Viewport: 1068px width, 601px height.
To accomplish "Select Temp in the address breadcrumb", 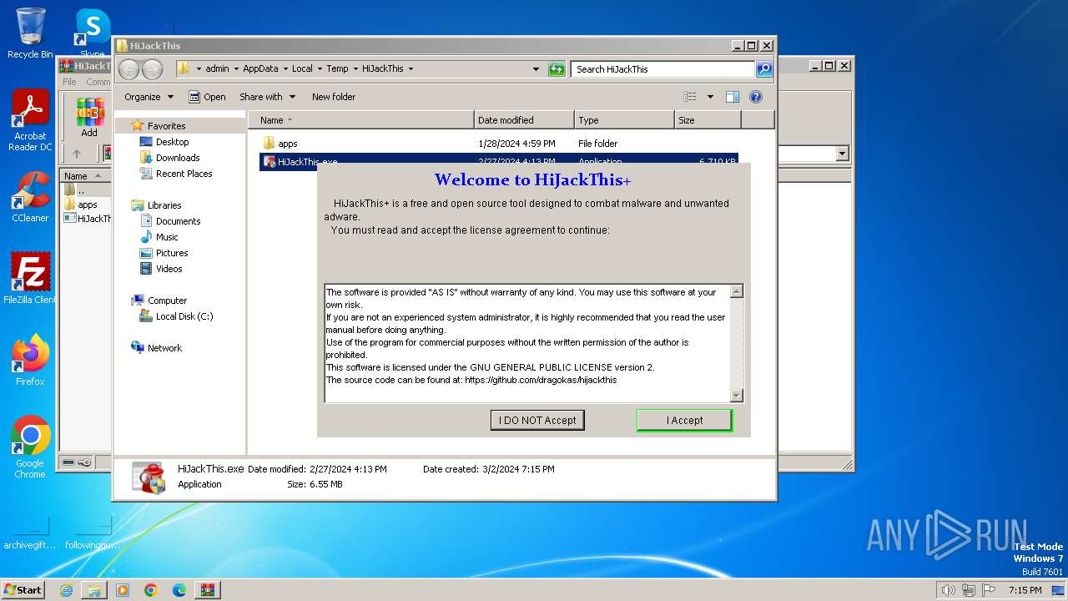I will pos(337,69).
